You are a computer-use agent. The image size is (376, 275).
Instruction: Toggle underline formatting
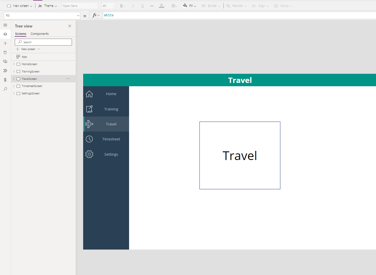click(x=143, y=6)
